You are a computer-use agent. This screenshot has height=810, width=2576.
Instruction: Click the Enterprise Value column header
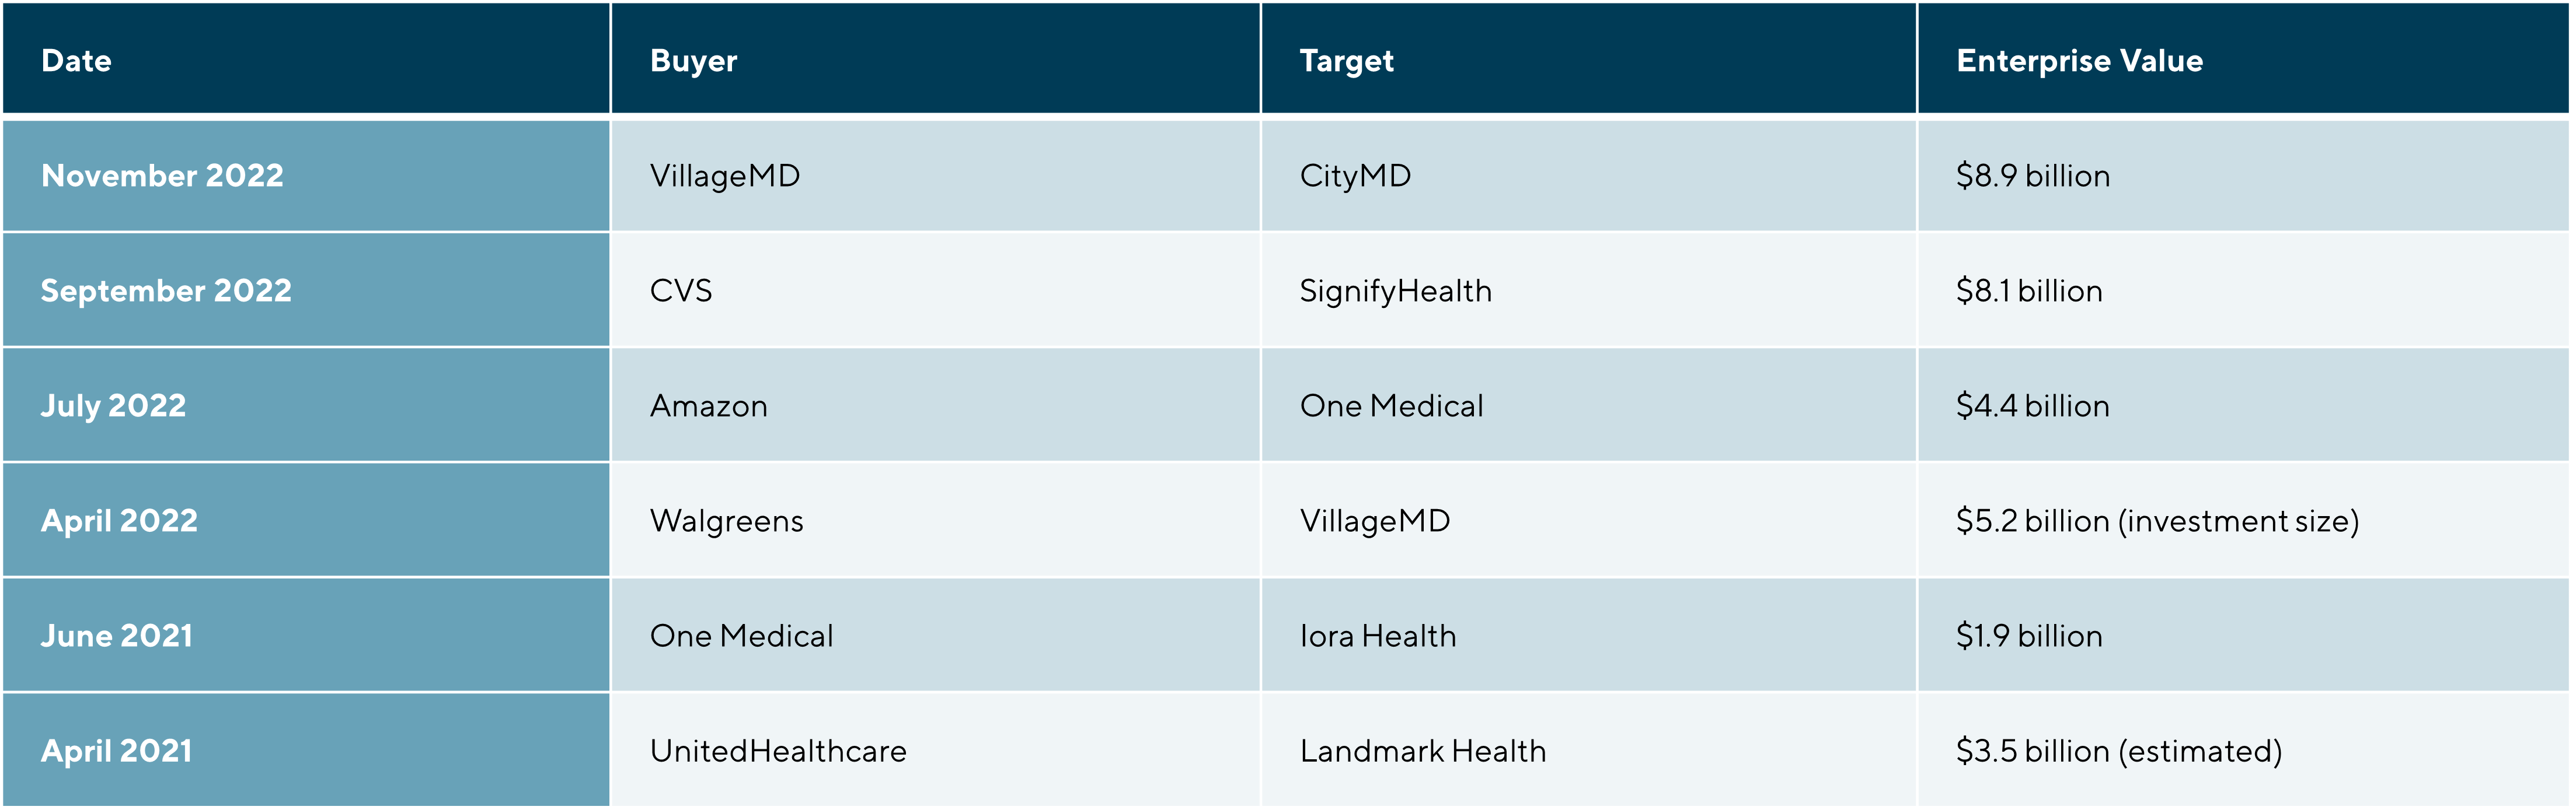[x=2079, y=61]
